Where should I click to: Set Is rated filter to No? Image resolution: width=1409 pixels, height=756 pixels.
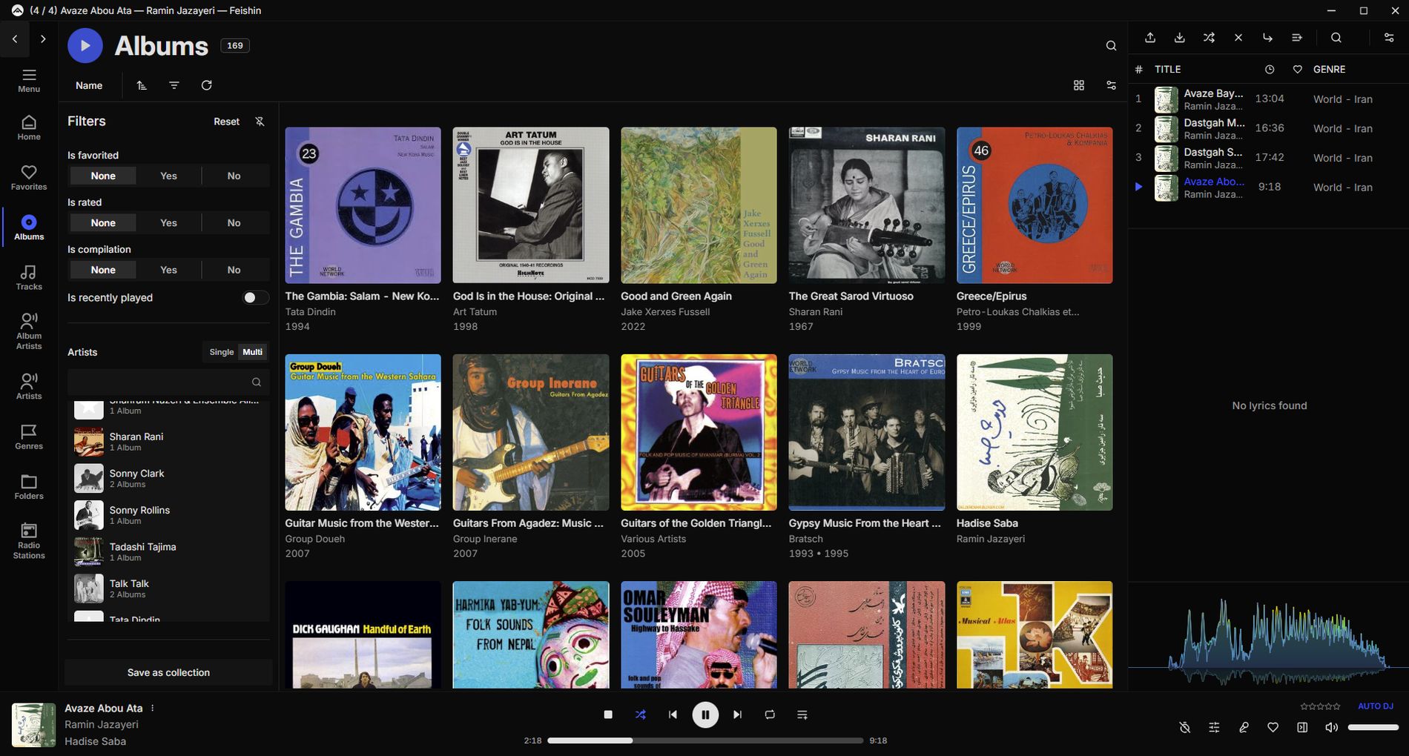coord(234,223)
